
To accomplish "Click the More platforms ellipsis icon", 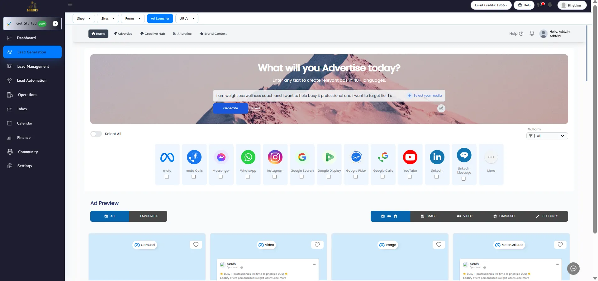I will pos(491,157).
